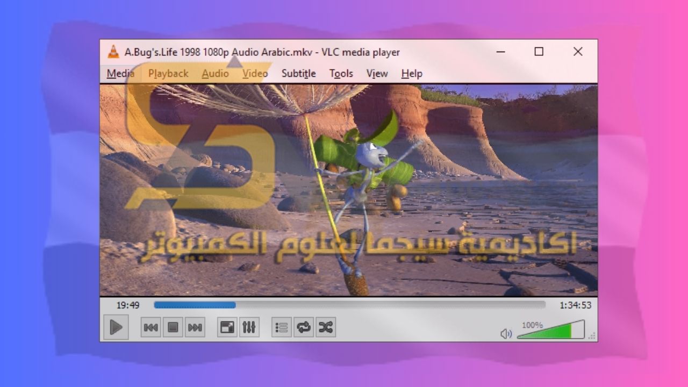Open the Playback menu
This screenshot has width=688, height=387.
click(x=168, y=74)
